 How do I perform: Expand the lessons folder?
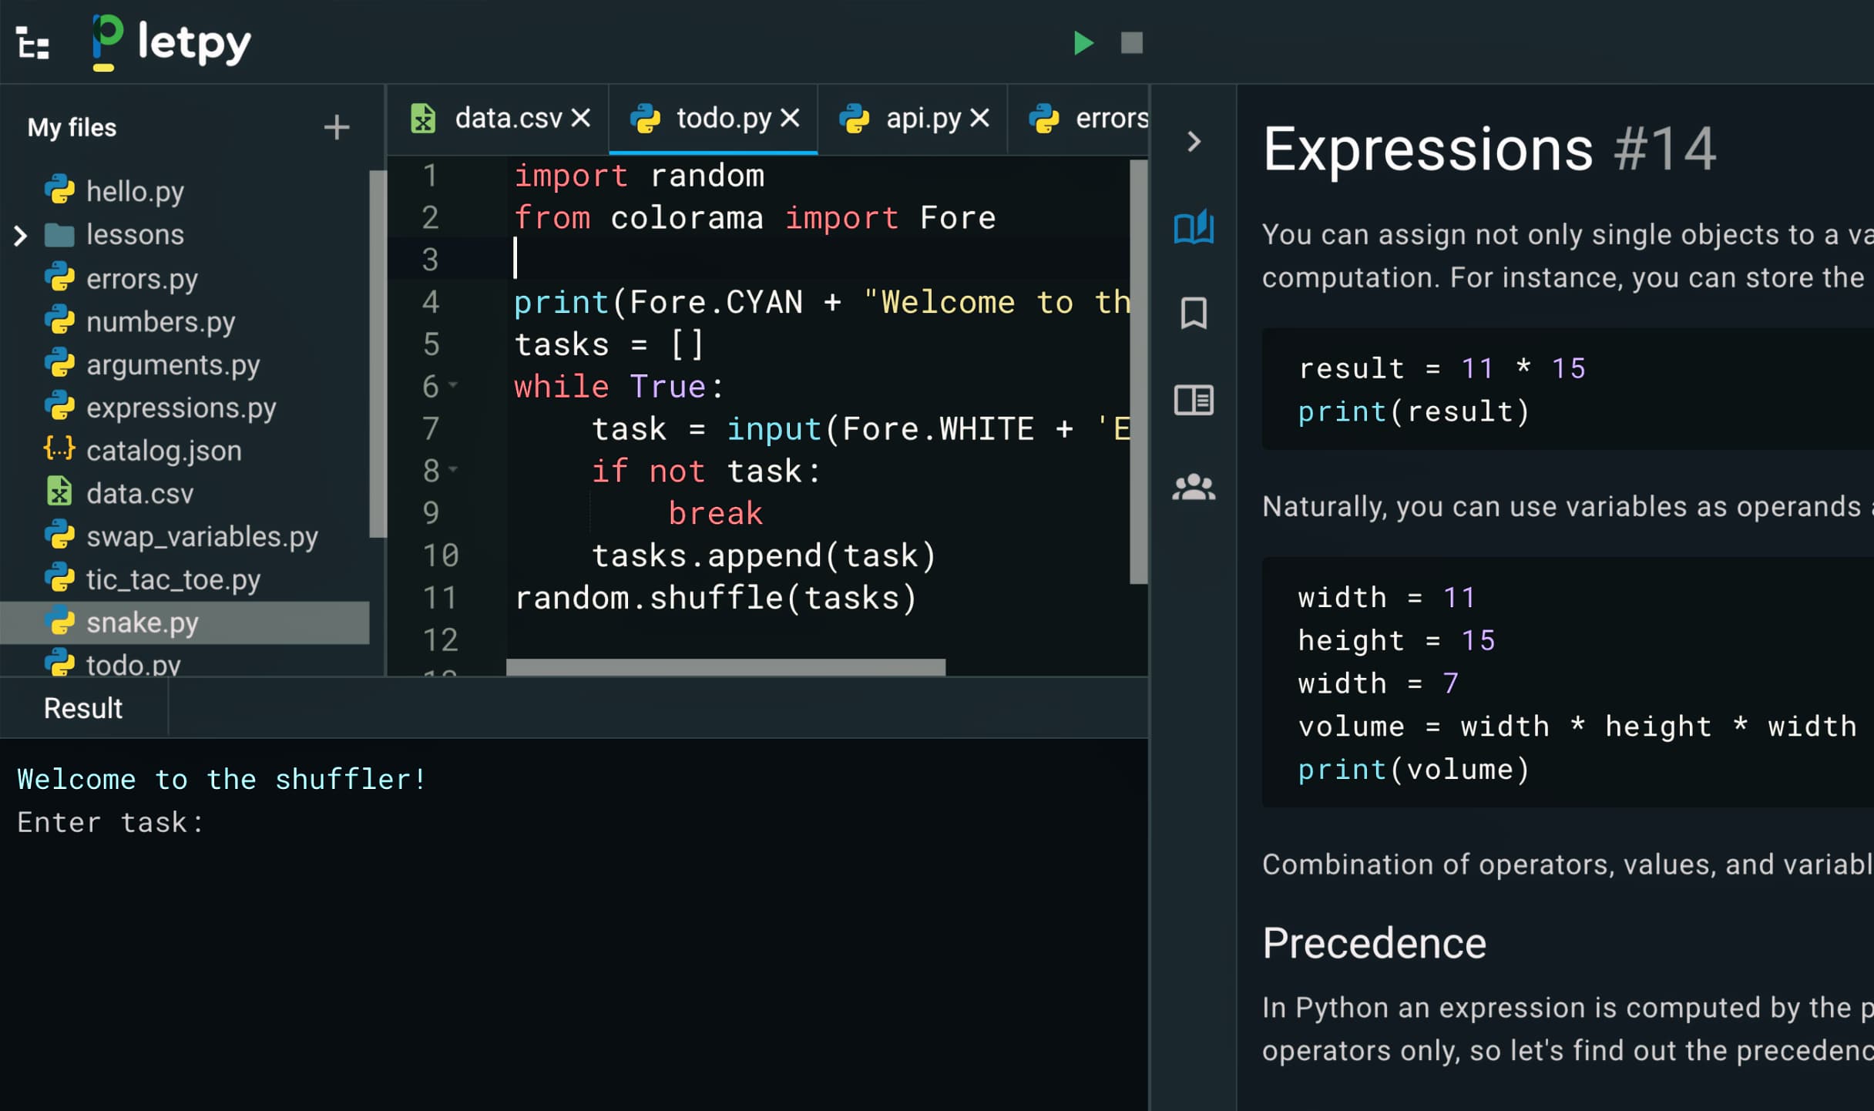(x=21, y=235)
